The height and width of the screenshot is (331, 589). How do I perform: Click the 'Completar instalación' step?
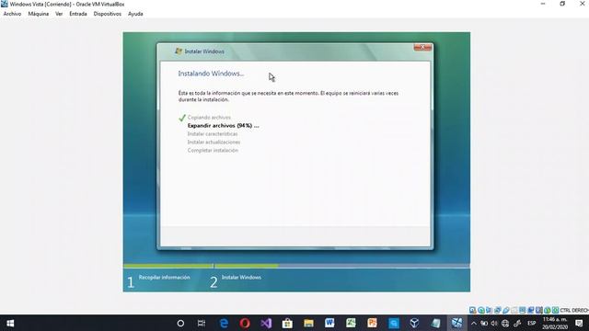point(213,151)
